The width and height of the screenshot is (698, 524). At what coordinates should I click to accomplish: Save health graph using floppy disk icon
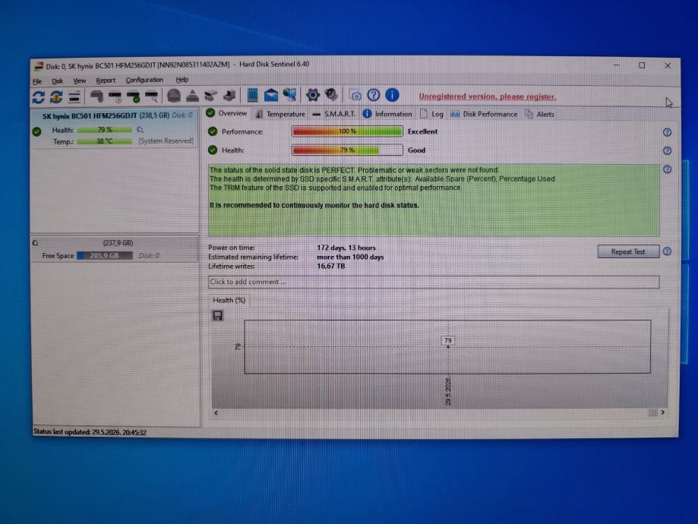[x=218, y=316]
